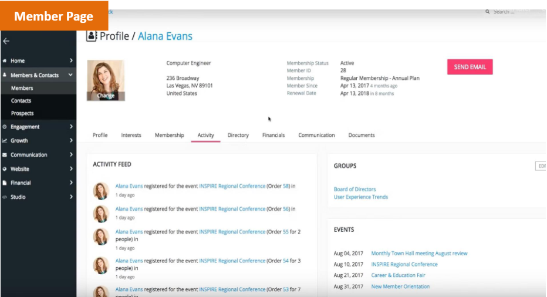Screen dimensions: 547x297
Task: Open INSPIRE Regional Conference in Events list
Action: [404, 265]
